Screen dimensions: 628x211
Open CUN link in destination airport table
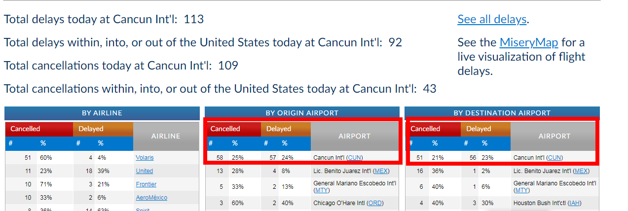tap(554, 158)
